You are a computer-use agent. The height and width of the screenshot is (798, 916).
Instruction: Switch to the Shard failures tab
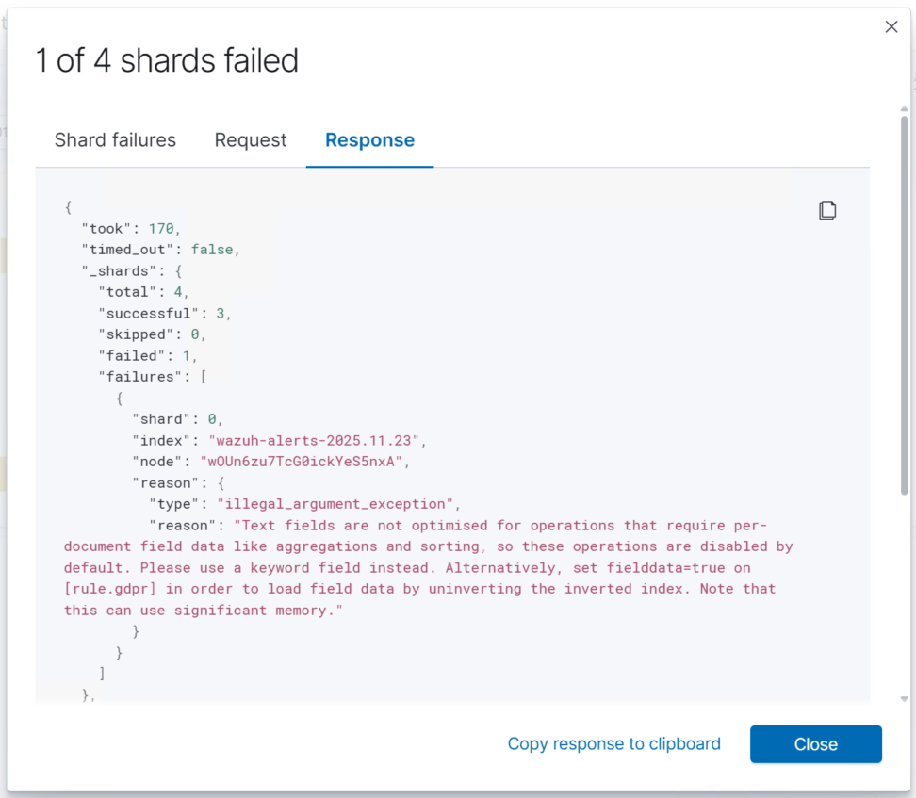pos(115,140)
